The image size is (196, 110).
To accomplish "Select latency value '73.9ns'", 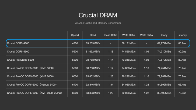I will (182, 93).
